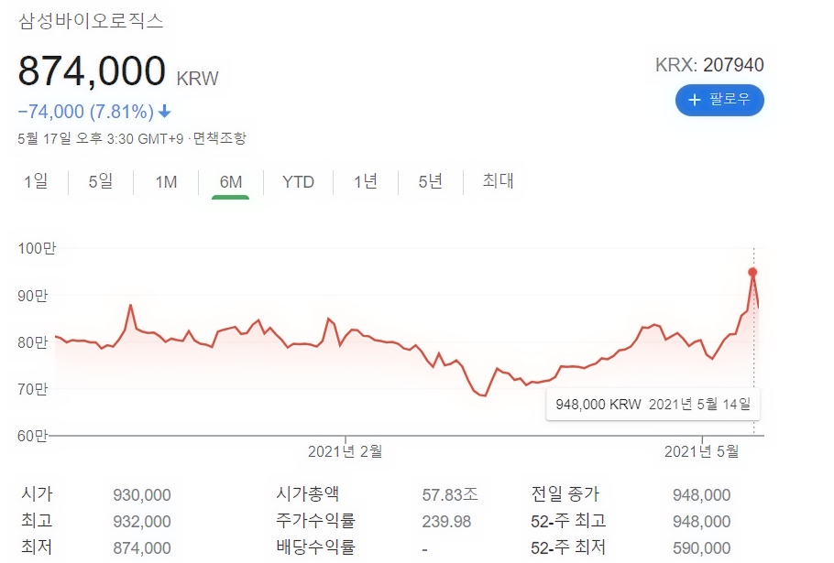
Task: Open the 면책조항 disclaimer link
Action: click(x=220, y=138)
